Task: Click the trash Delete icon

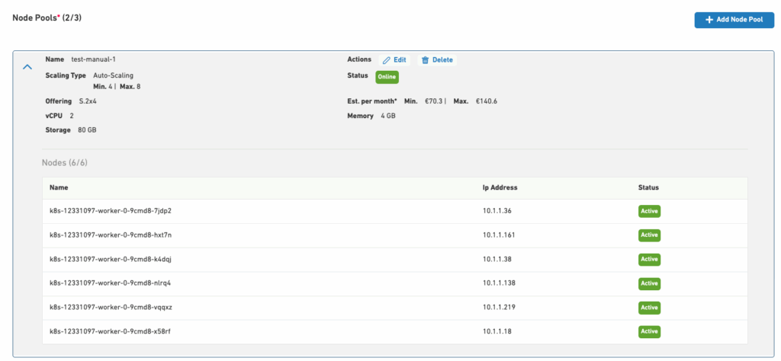Action: point(426,59)
